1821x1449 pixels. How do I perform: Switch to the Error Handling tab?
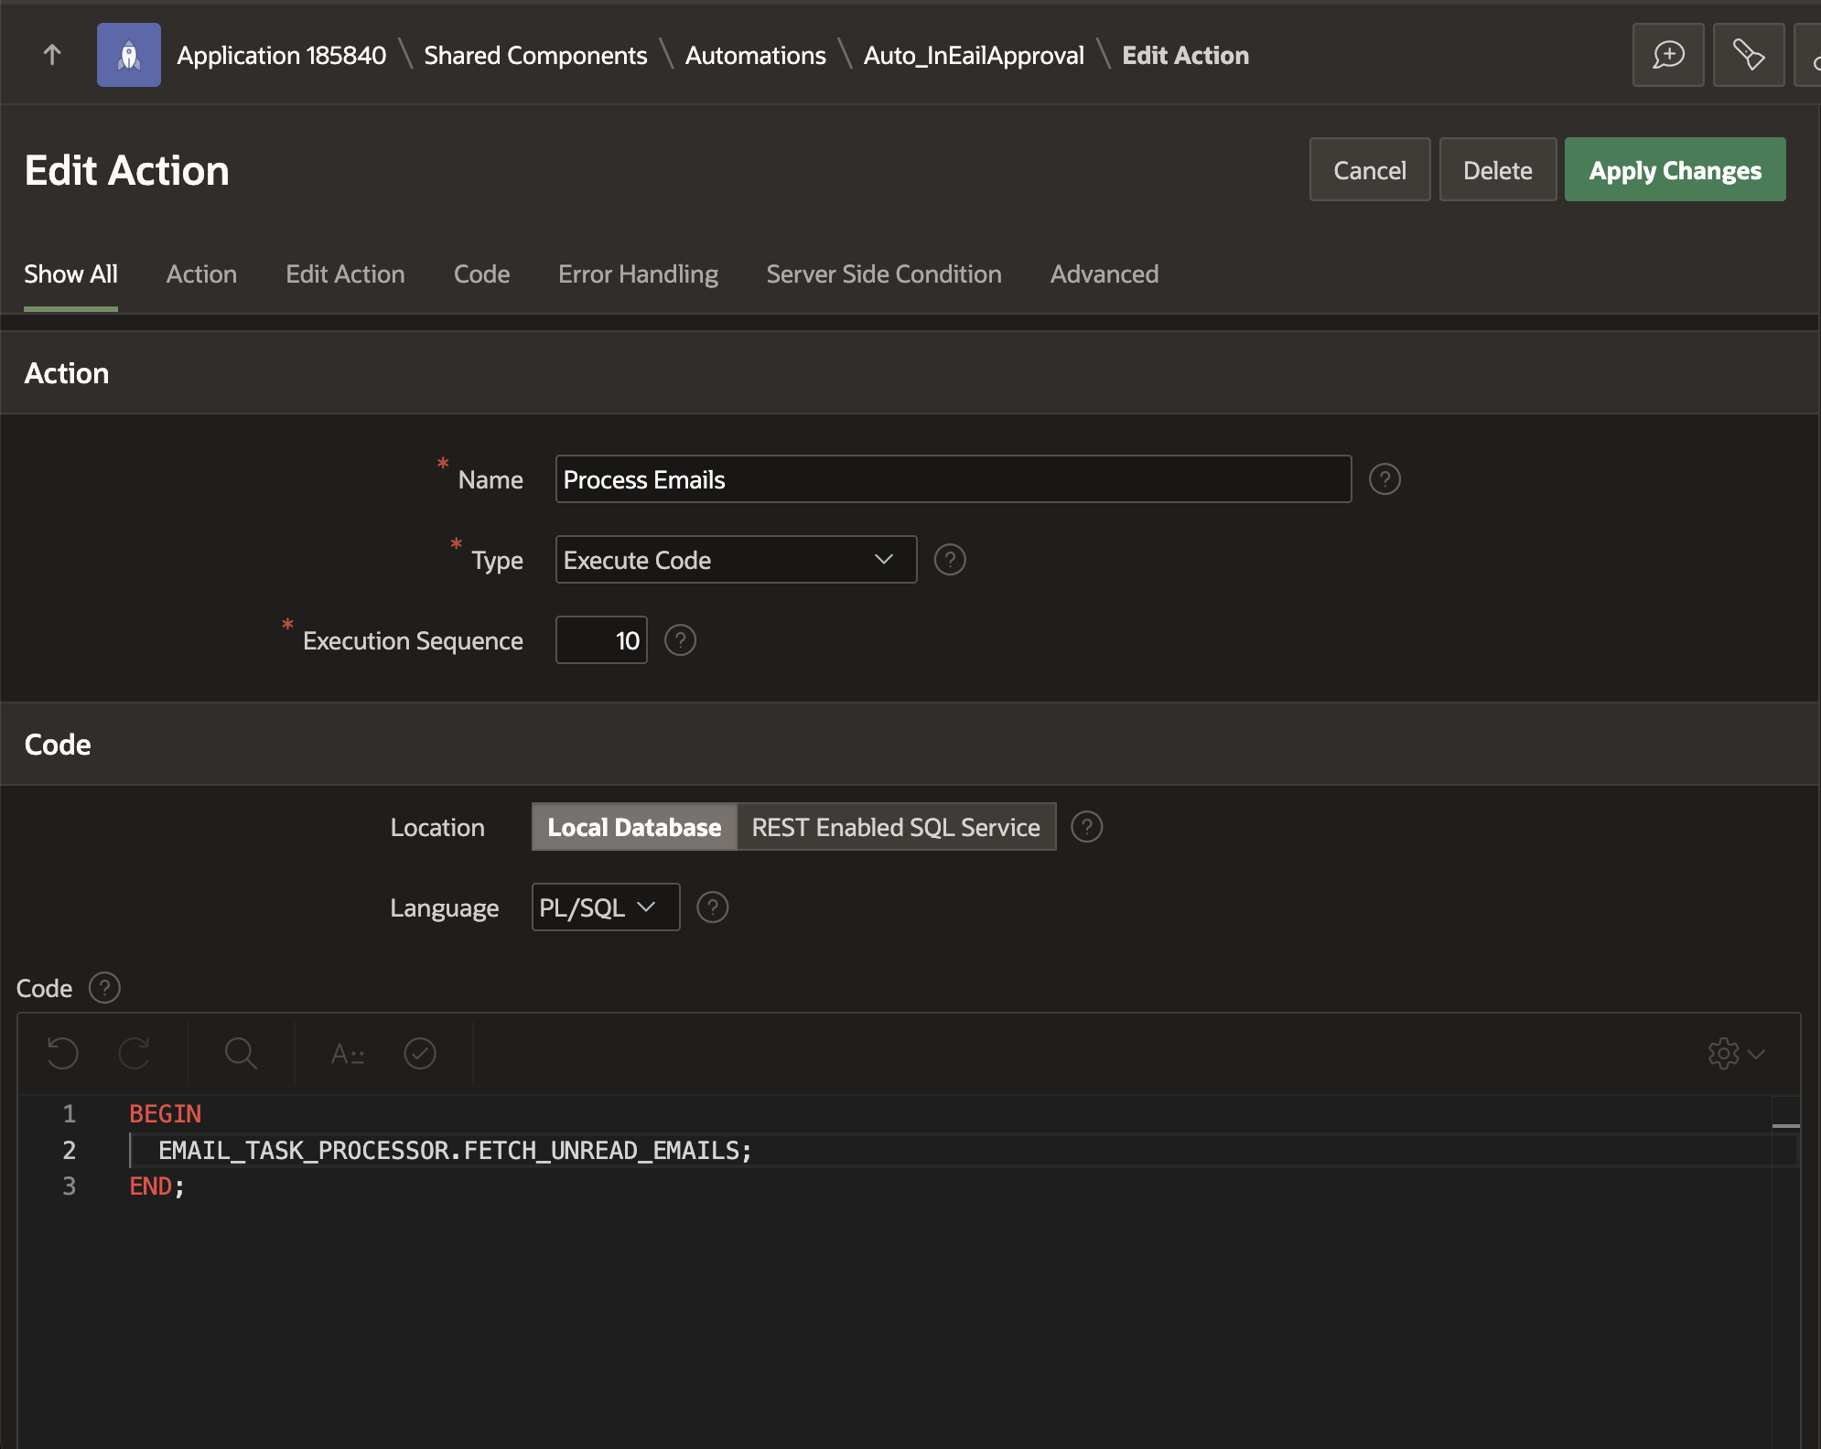click(638, 274)
